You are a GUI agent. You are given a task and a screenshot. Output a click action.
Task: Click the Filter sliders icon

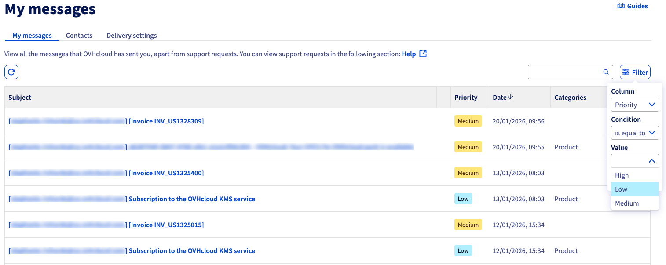626,72
